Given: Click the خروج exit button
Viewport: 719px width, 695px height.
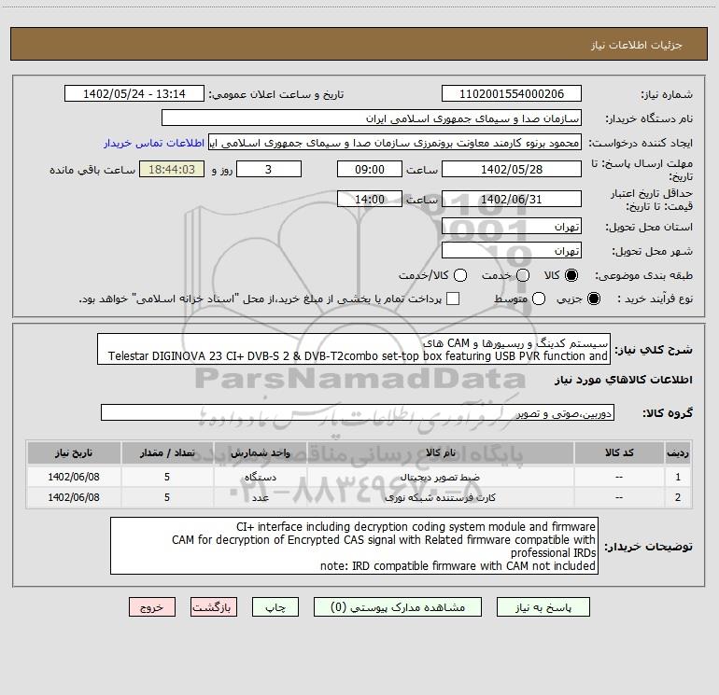Looking at the screenshot, I should 152,607.
